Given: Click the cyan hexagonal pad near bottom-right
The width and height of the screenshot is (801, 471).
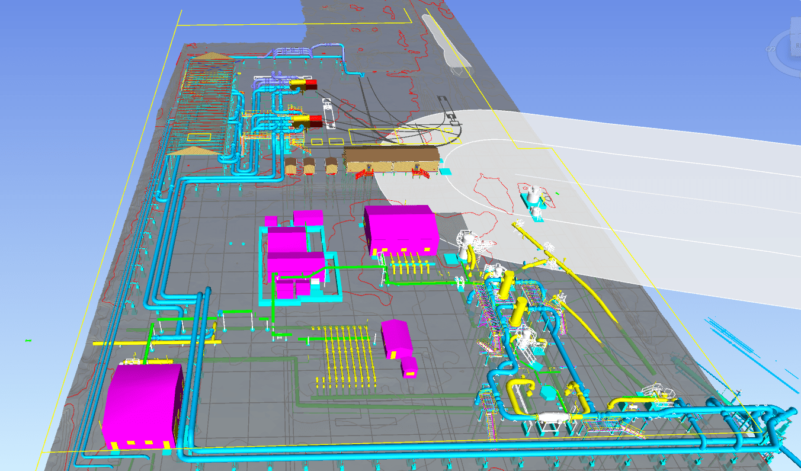Looking at the screenshot, I should click(x=548, y=393).
